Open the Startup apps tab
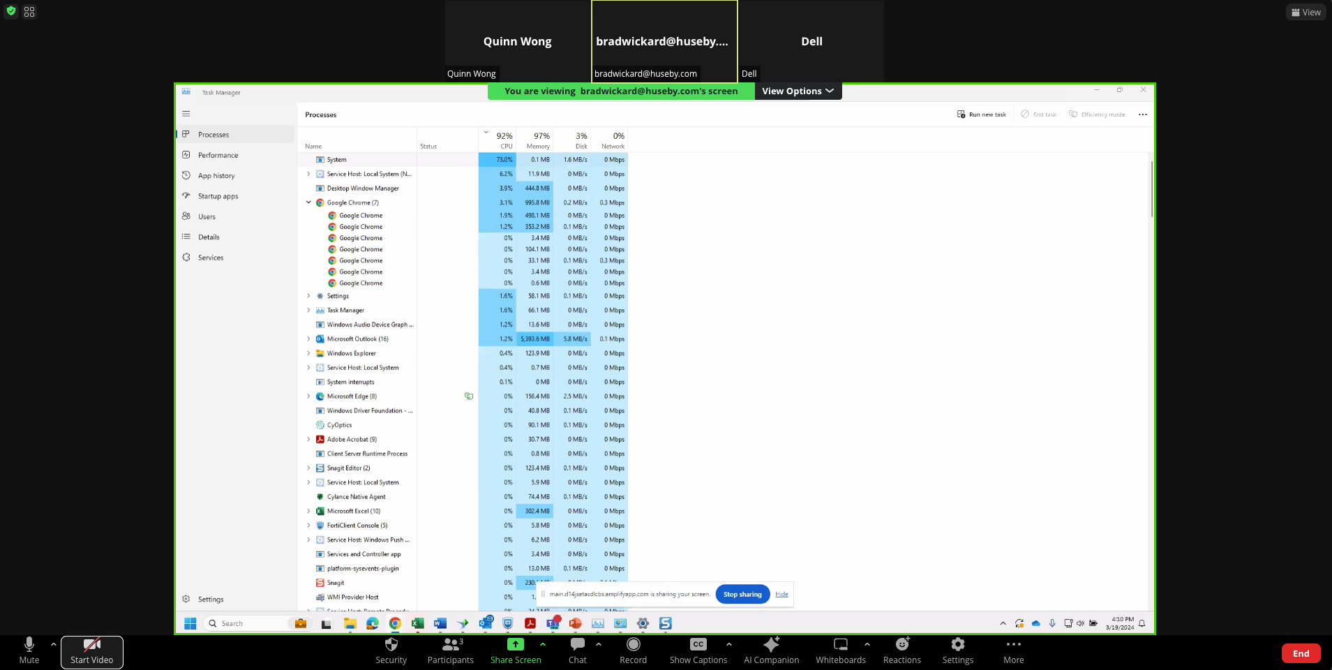This screenshot has width=1332, height=670. pos(235,196)
